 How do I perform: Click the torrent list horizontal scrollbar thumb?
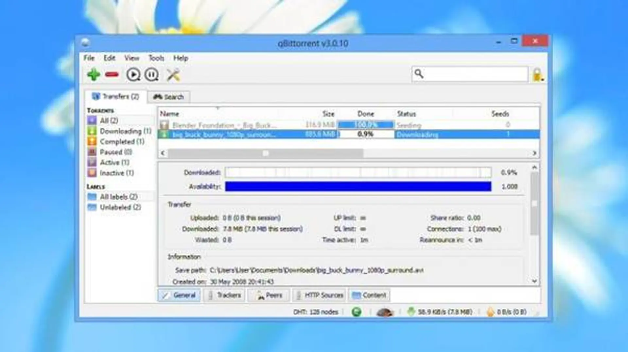(265, 153)
